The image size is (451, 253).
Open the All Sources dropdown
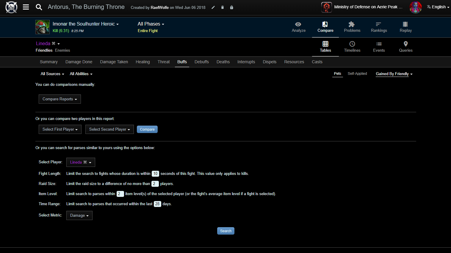click(x=52, y=74)
